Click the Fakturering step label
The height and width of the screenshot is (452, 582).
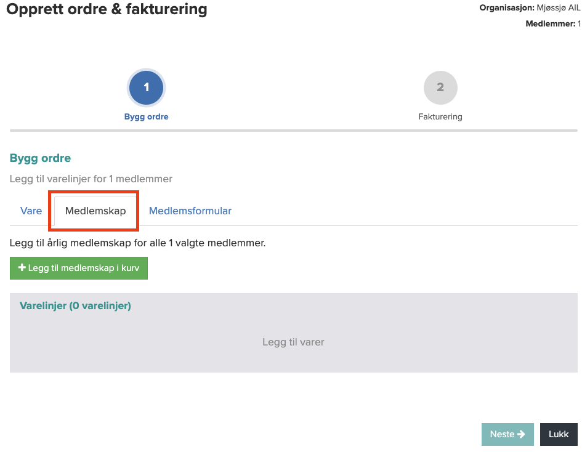click(440, 116)
